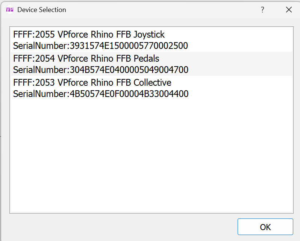300x241 pixels.
Task: Click serial number 304B574E0400005049004700
Action: 129,70
